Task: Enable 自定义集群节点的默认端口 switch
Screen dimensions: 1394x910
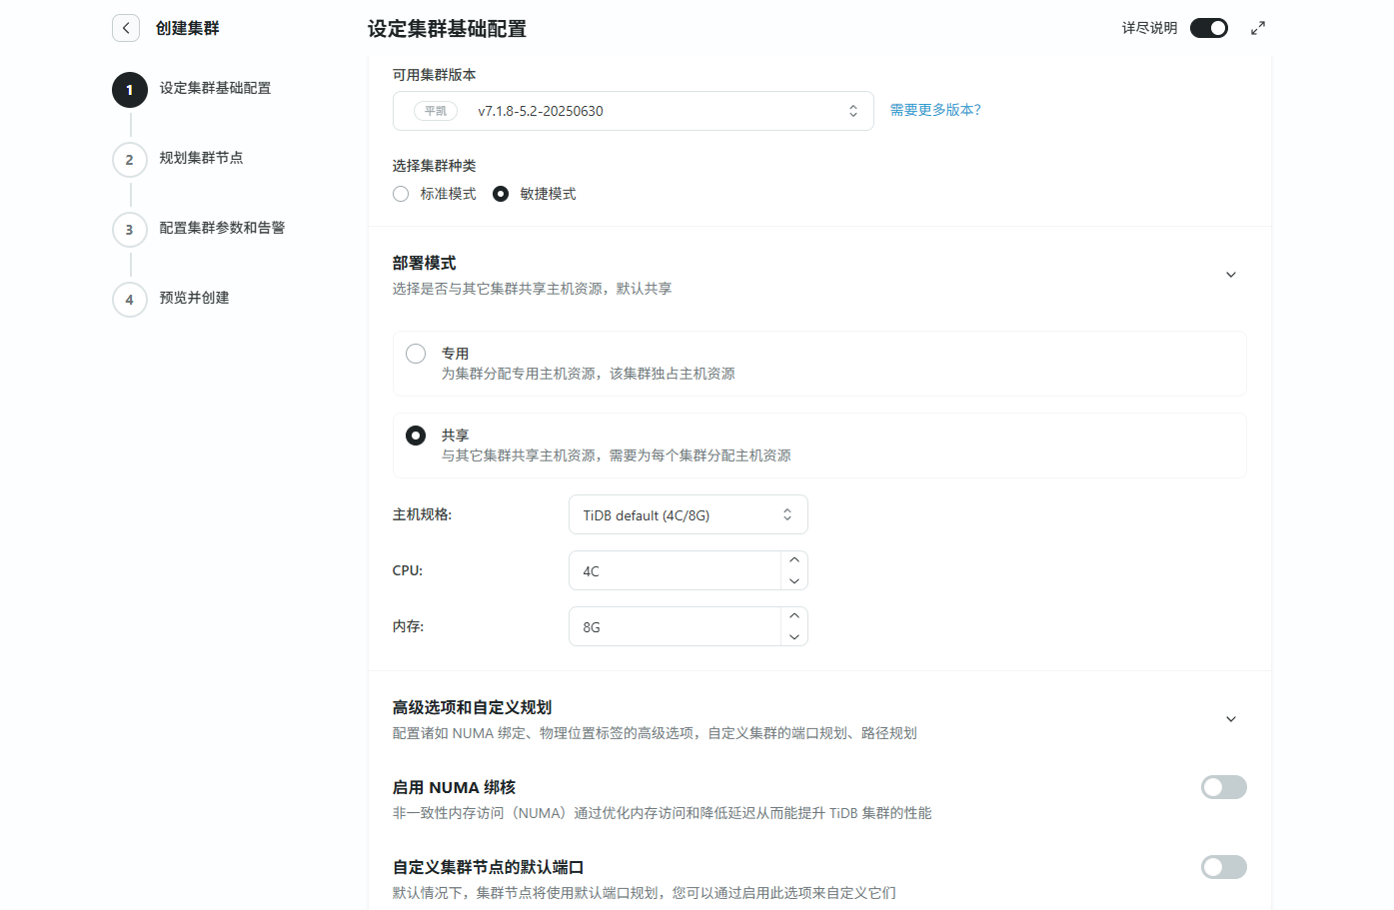Action: click(1223, 867)
